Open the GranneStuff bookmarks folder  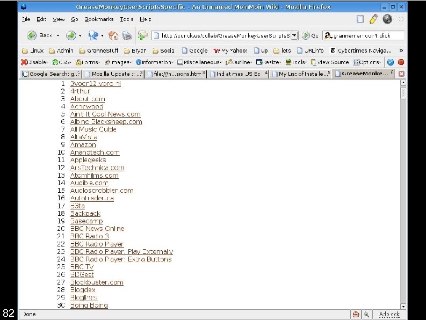(99, 50)
